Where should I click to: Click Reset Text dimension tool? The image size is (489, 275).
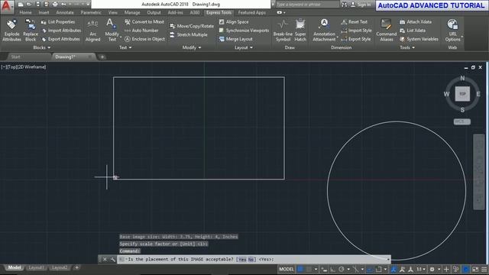354,22
